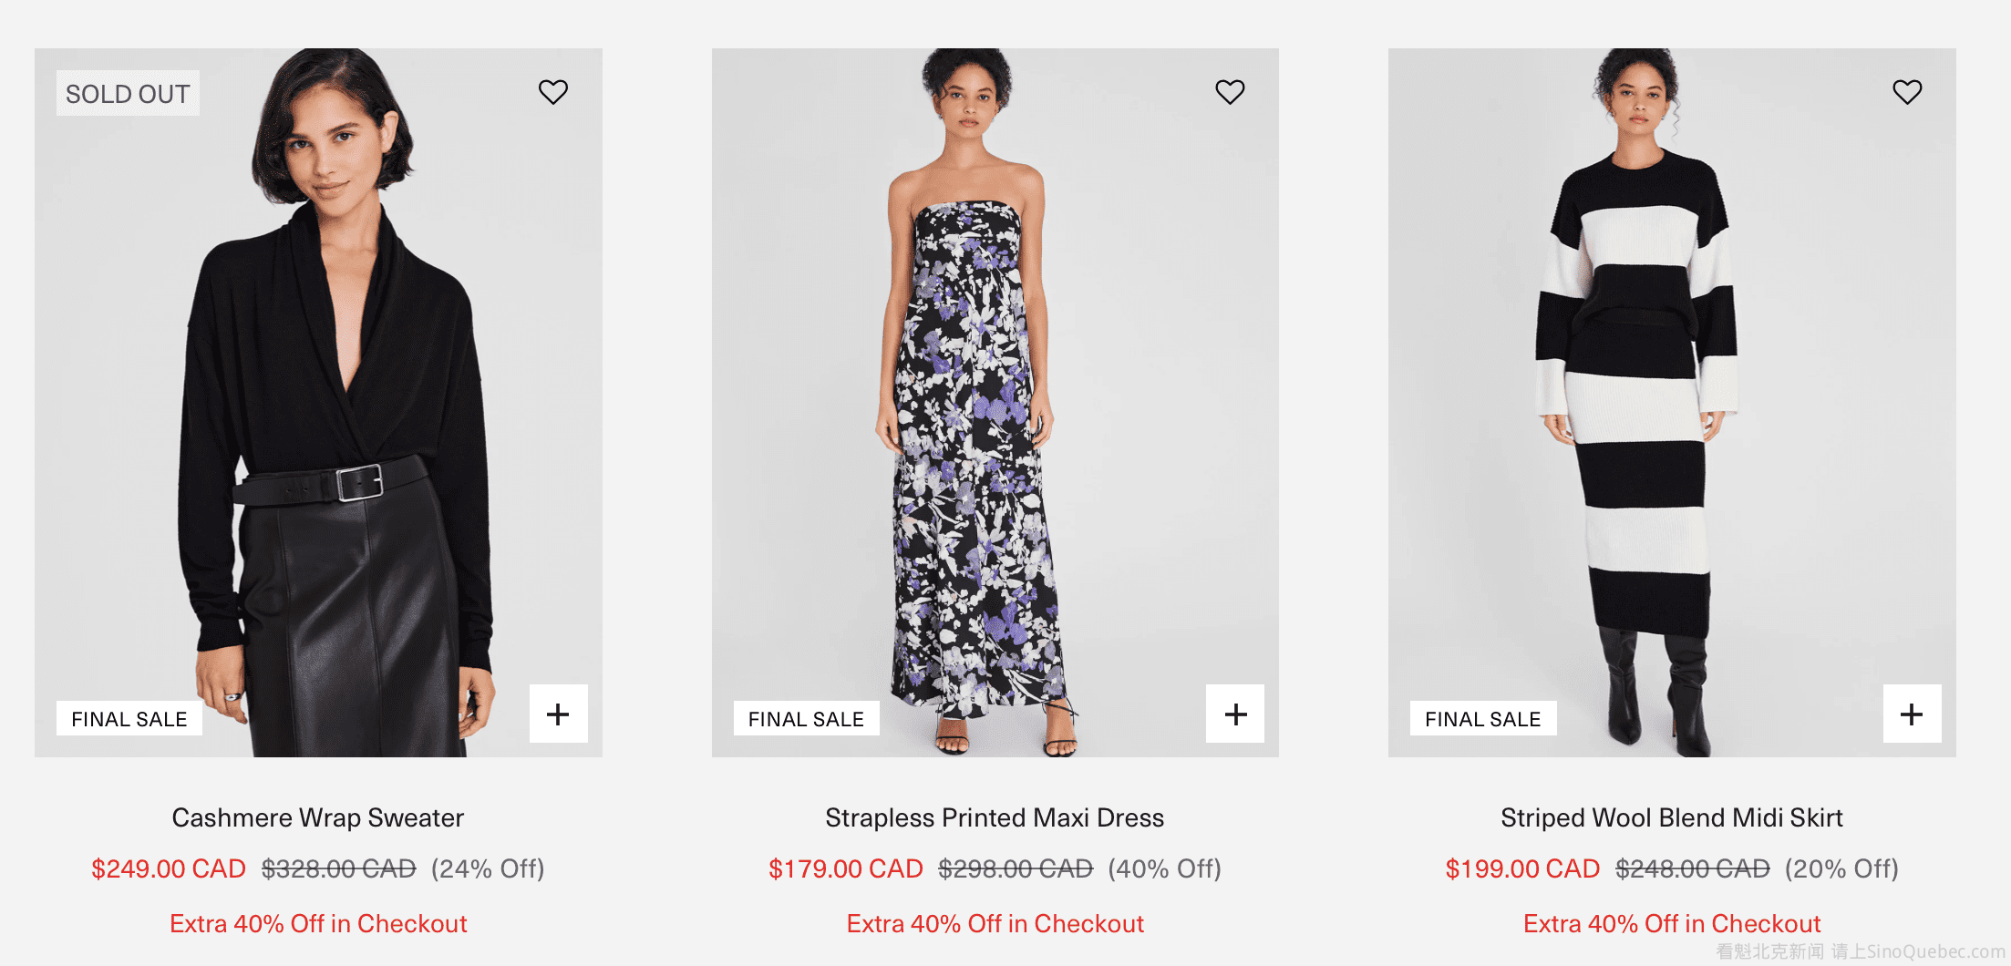Click the Cashmere Wrap Sweater title link
Image resolution: width=2011 pixels, height=966 pixels.
click(x=318, y=817)
